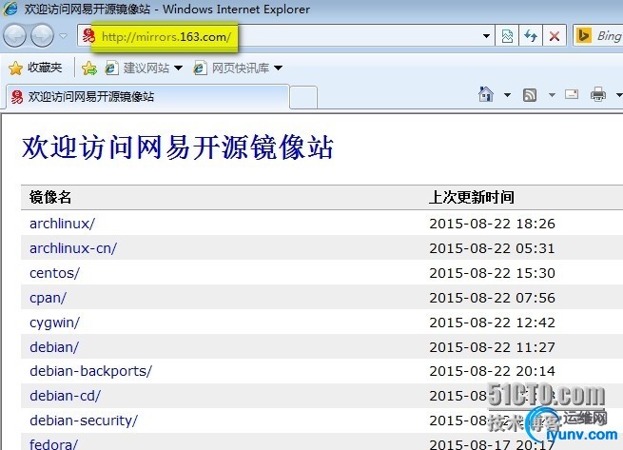The height and width of the screenshot is (450, 623).
Task: Click the browser Back arrow button
Action: (x=14, y=36)
